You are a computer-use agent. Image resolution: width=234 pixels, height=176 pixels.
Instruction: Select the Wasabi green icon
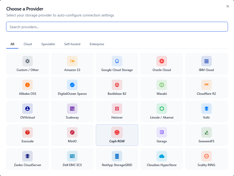[161, 85]
